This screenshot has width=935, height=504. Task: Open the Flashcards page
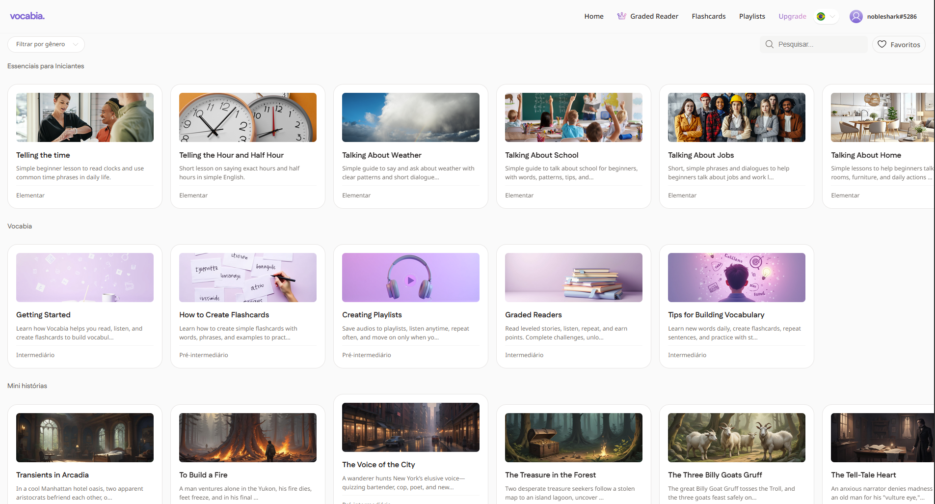click(708, 16)
